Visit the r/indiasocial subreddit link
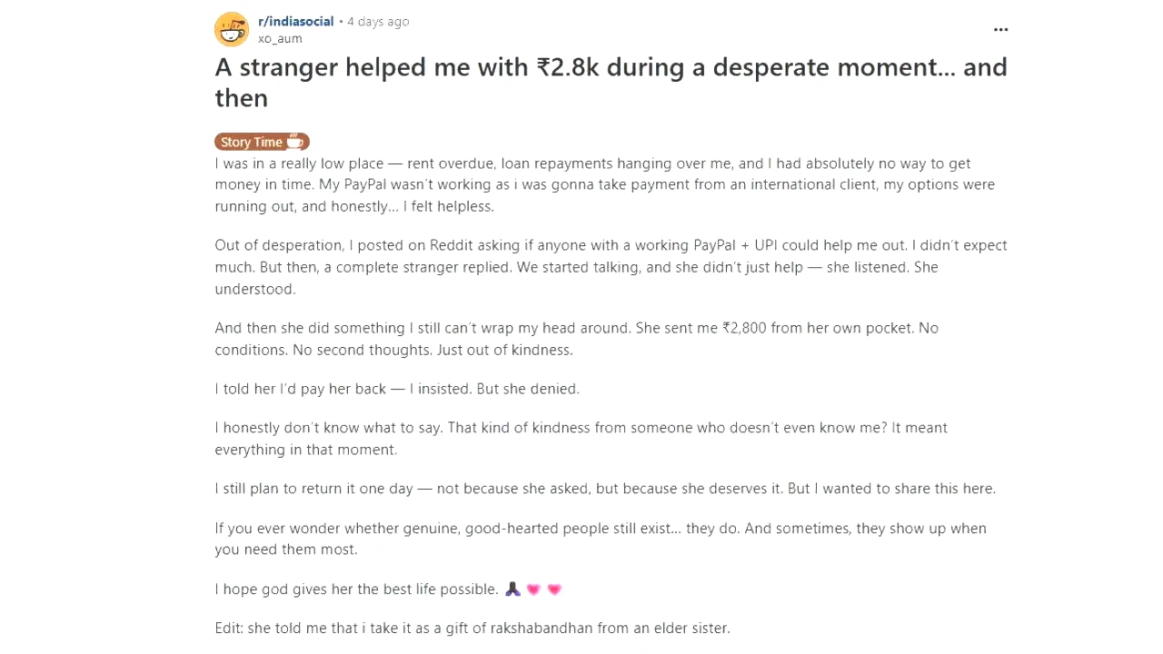Image resolution: width=1163 pixels, height=654 pixels. coord(296,21)
